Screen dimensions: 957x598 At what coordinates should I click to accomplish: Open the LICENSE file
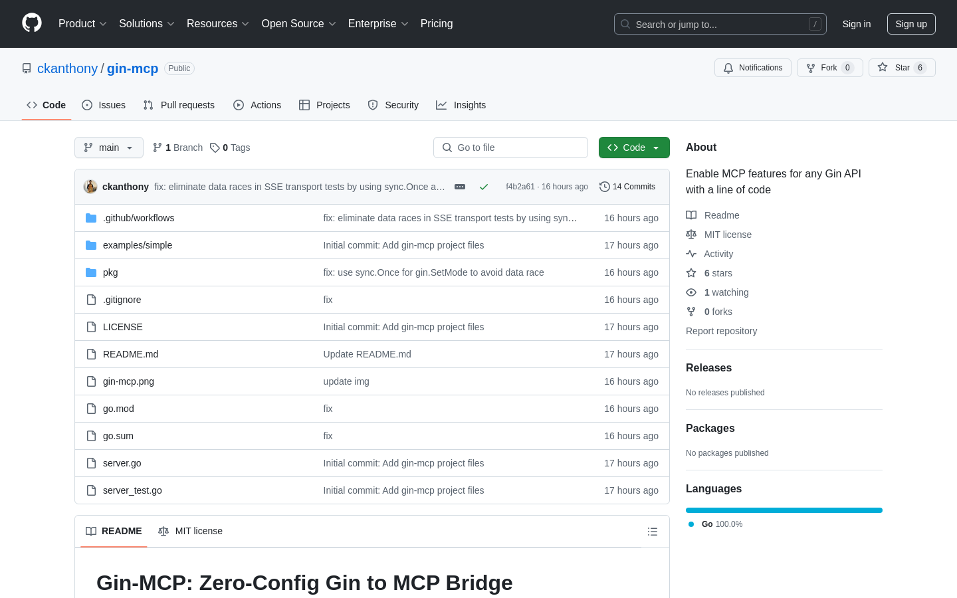coord(123,327)
